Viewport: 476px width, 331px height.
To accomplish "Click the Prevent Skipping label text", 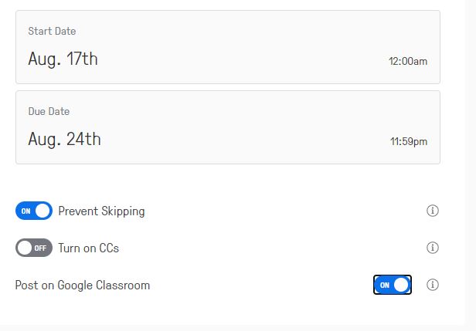I will pyautogui.click(x=101, y=211).
